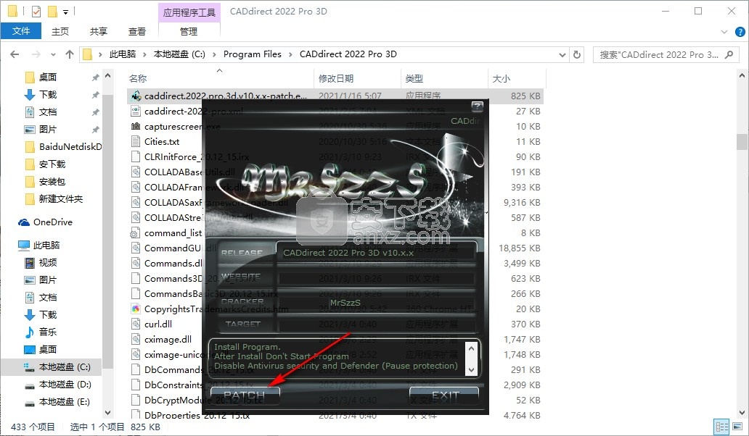Screen dimensions: 749x436
Task: Switch to the 管理 ribbon tab
Action: coord(189,31)
